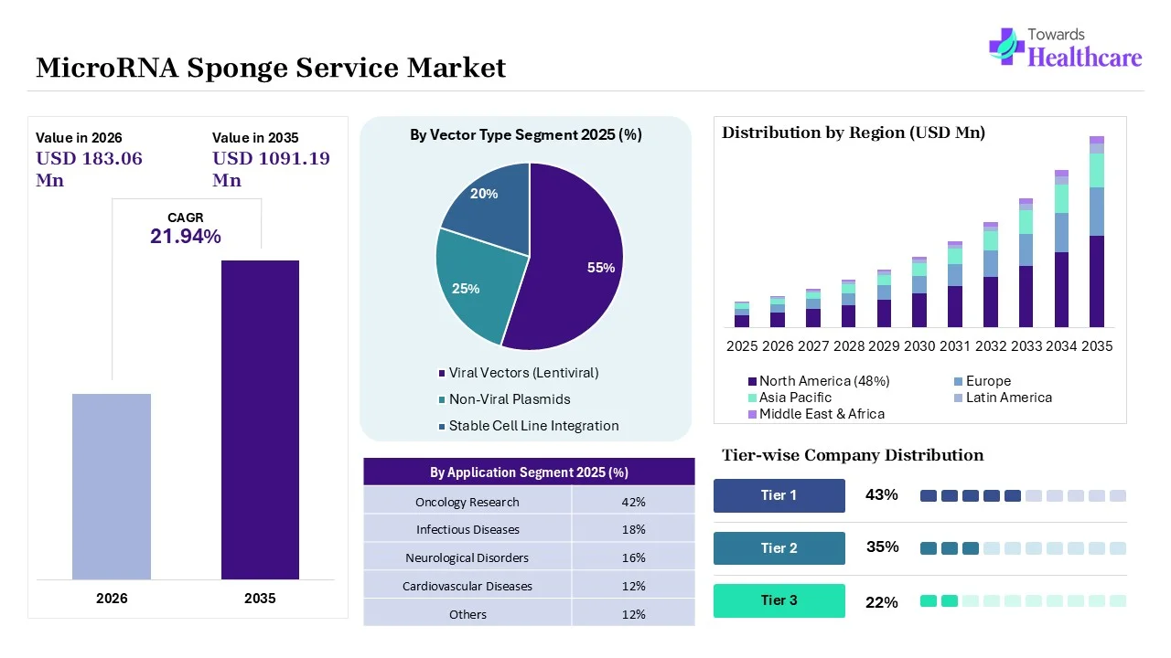Select the Oncology Research table cell
This screenshot has width=1171, height=658.
click(467, 502)
